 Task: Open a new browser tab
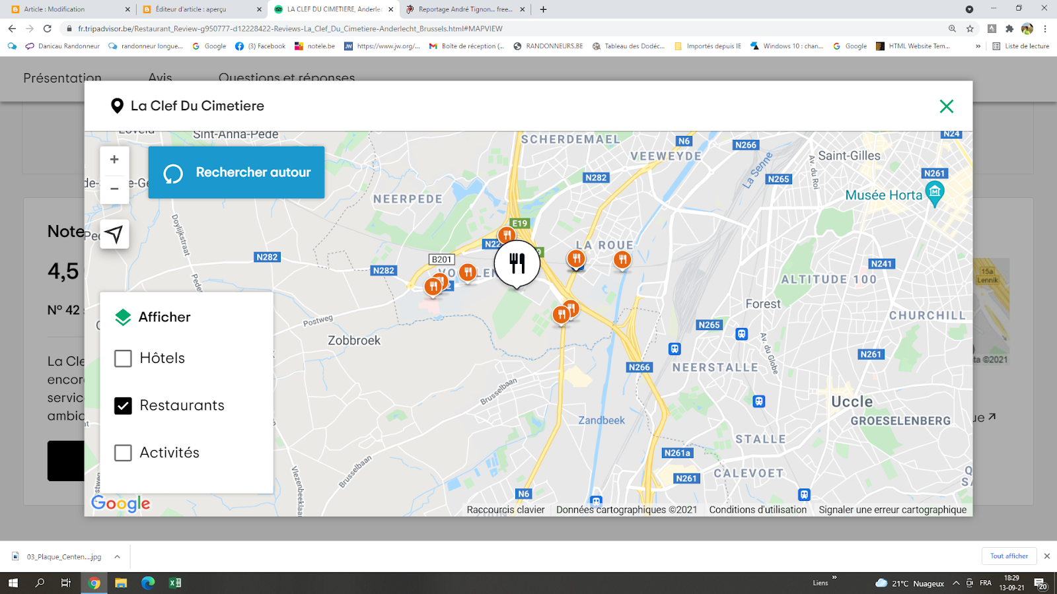[x=543, y=9]
